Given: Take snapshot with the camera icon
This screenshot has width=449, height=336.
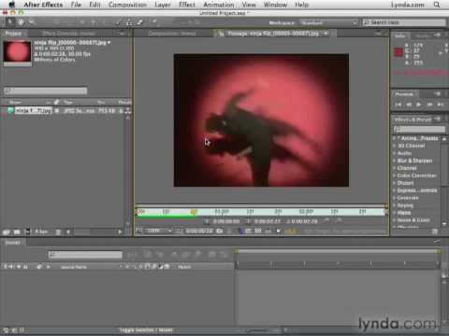Looking at the screenshot, I should coord(220,231).
